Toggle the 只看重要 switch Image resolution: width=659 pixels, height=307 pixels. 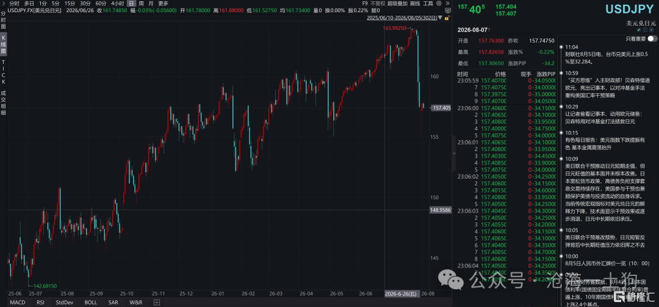click(652, 38)
